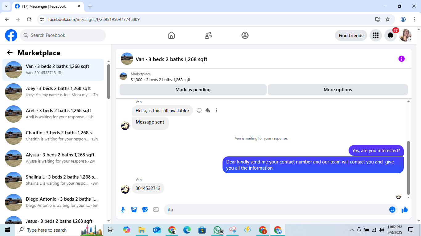Open the emoji picker in message box
The height and width of the screenshot is (236, 421).
[x=392, y=210]
